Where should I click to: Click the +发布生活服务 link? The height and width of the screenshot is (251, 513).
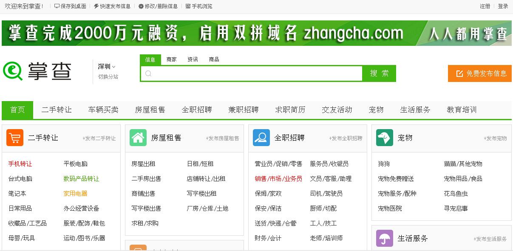pos(490,239)
